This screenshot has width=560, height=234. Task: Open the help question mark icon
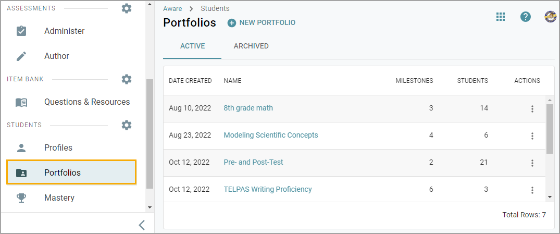pos(525,17)
